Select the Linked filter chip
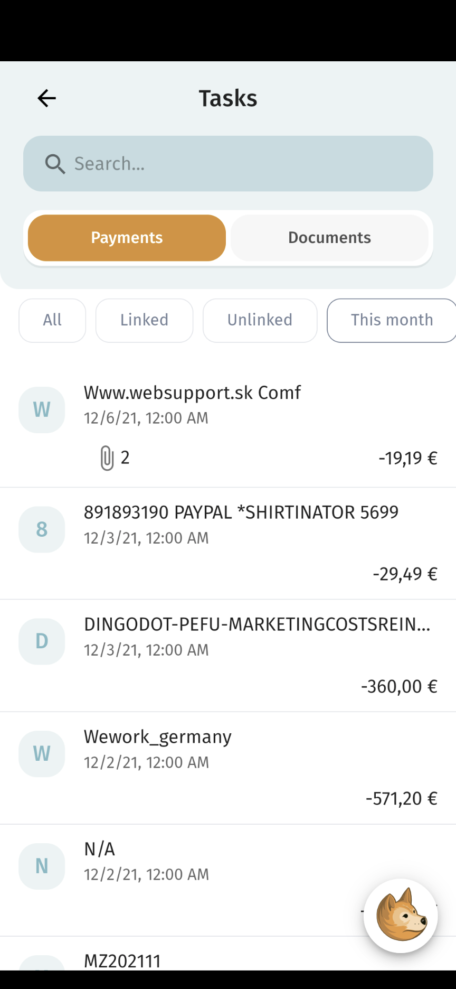 (144, 320)
